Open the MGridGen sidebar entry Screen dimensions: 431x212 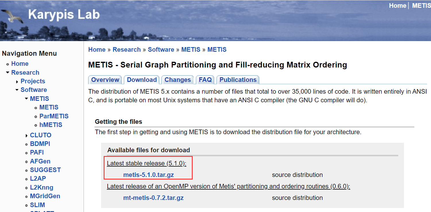pyautogui.click(x=45, y=196)
